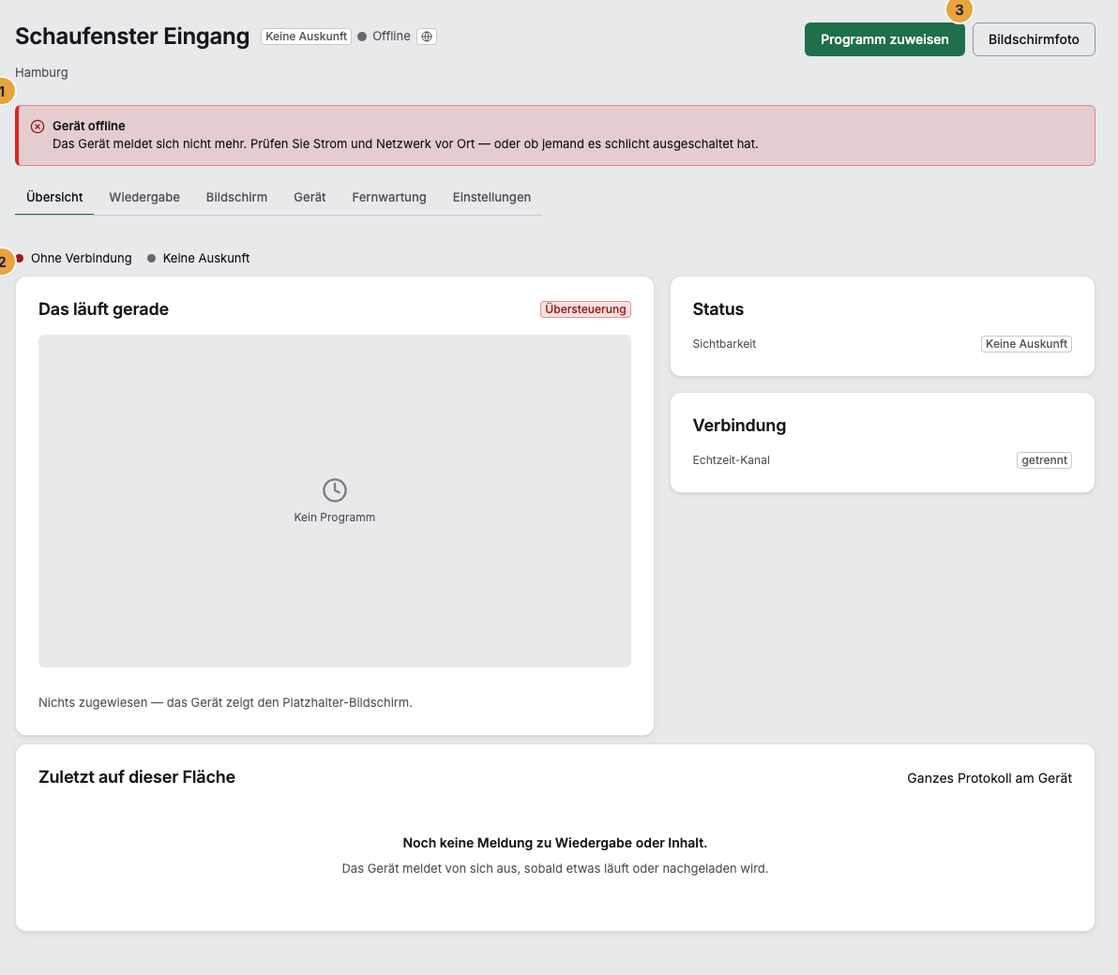Go to the Einstellungen tab
Screen dimensions: 1118x975
click(491, 198)
